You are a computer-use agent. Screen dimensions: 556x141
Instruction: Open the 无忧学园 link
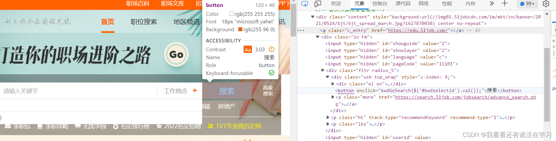click(x=94, y=126)
